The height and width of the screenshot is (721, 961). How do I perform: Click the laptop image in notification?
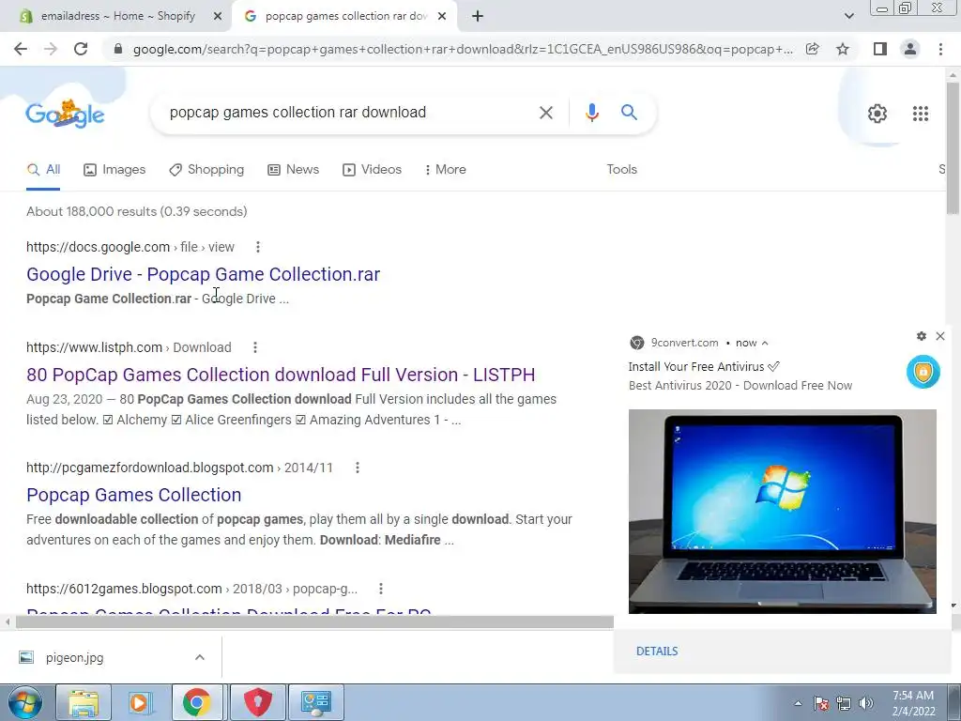pos(782,512)
